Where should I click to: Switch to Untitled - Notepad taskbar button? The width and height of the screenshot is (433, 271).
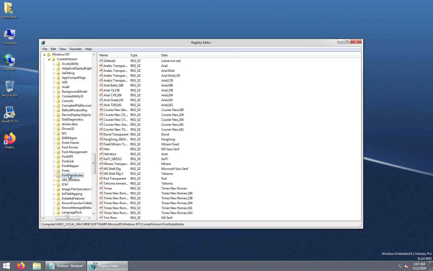[x=66, y=266]
